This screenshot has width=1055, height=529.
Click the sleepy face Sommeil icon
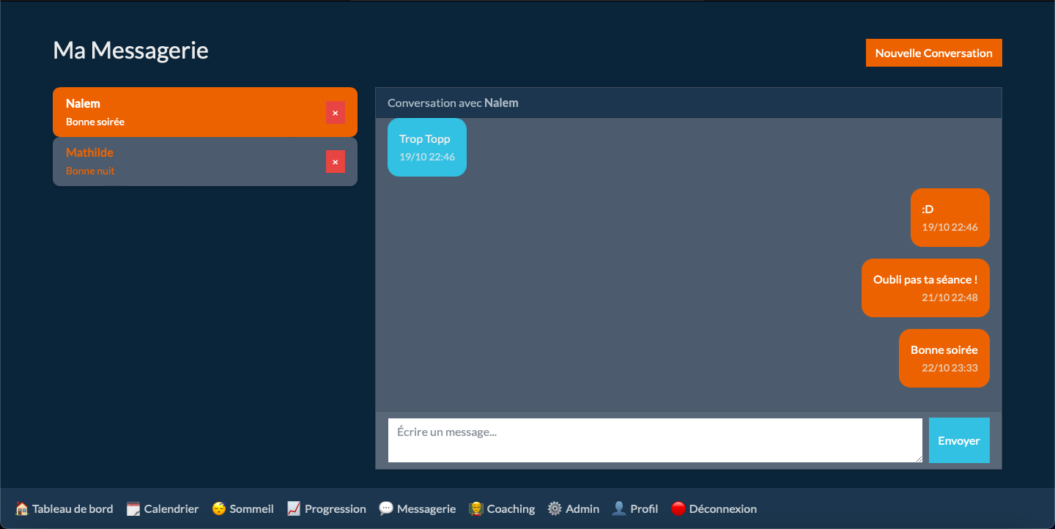point(219,508)
